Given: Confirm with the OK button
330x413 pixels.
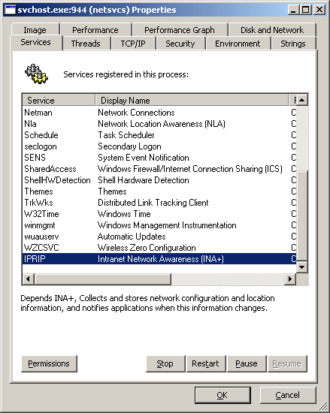Looking at the screenshot, I should pyautogui.click(x=223, y=395).
